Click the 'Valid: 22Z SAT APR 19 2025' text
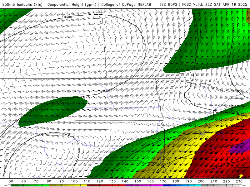Viewport: 250px width, 187px height. pos(220,4)
